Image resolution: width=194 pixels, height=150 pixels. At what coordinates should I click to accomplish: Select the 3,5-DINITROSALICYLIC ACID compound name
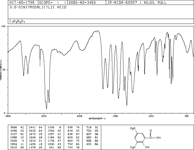[38, 7]
